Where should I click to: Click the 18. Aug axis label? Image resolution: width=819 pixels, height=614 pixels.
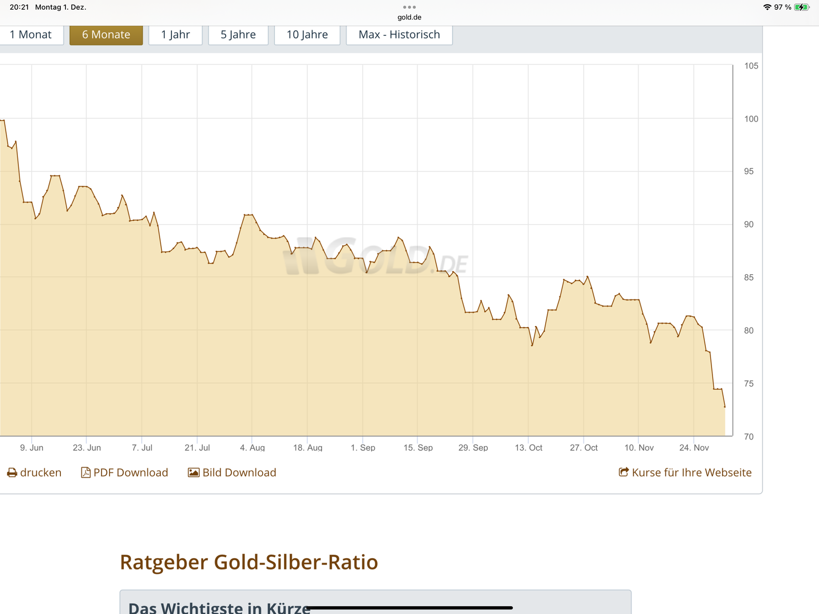click(308, 448)
